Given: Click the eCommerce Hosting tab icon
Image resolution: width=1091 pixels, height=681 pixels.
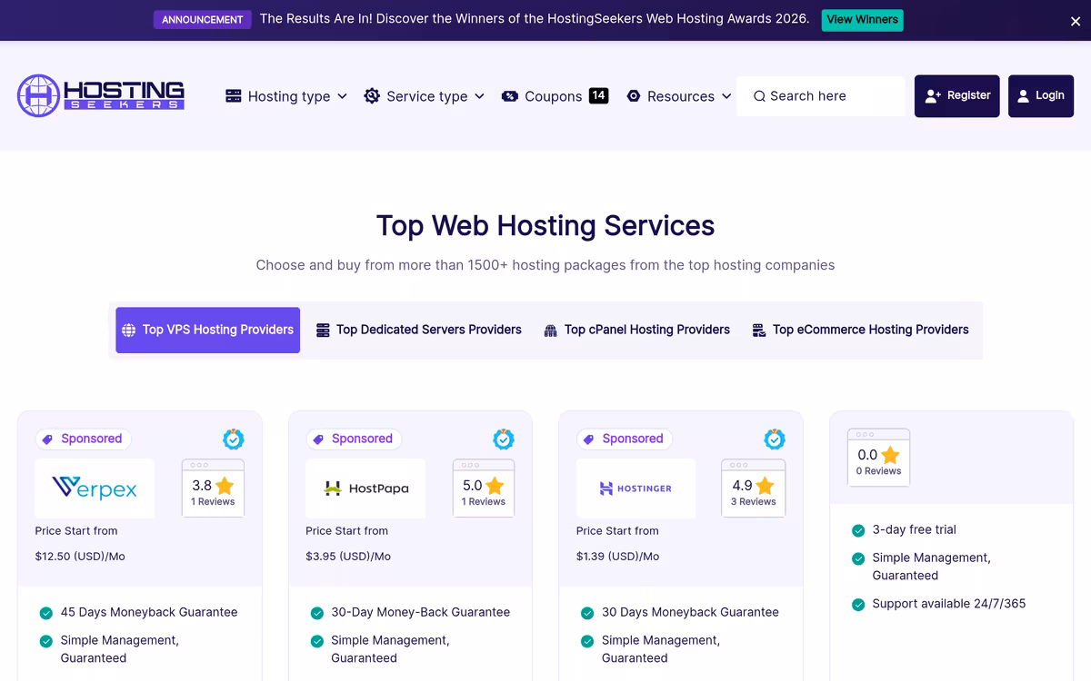Looking at the screenshot, I should click(759, 331).
